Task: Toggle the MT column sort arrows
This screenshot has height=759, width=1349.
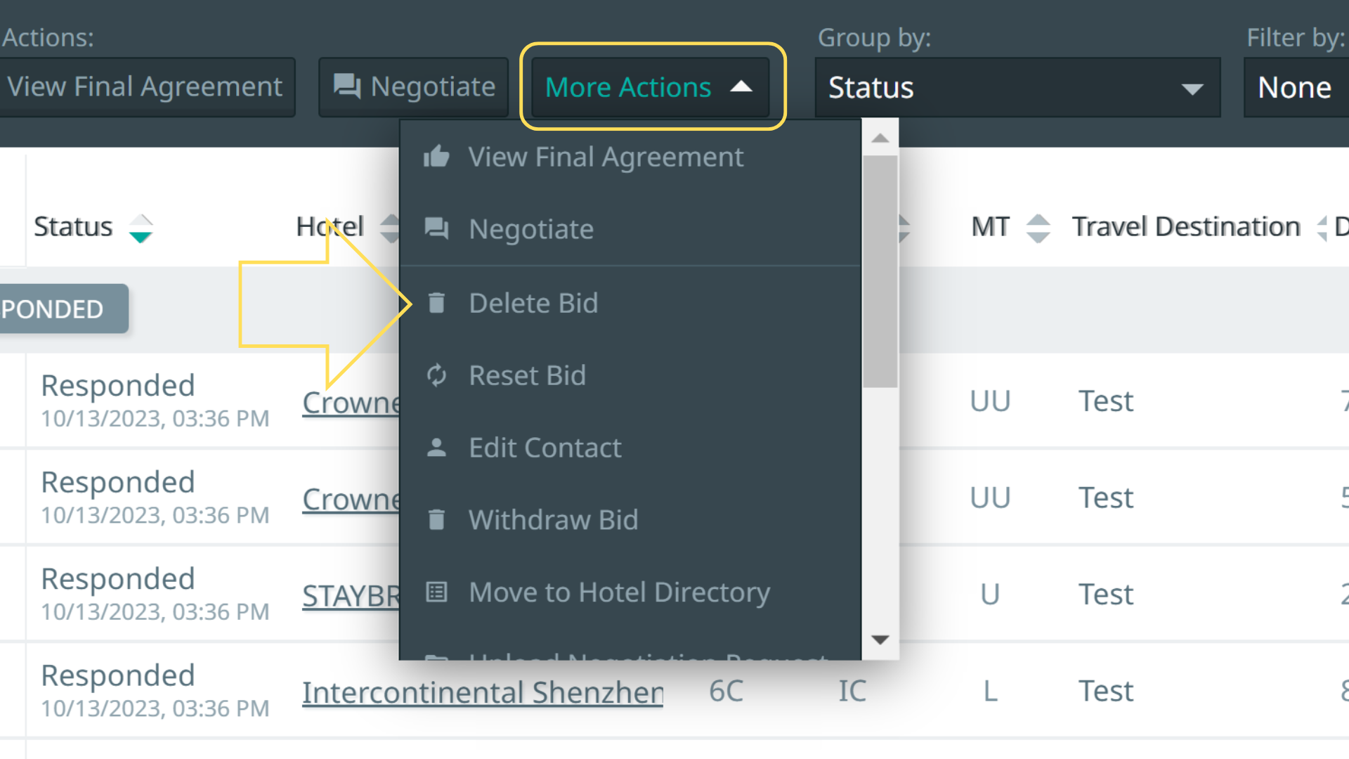Action: (1038, 228)
